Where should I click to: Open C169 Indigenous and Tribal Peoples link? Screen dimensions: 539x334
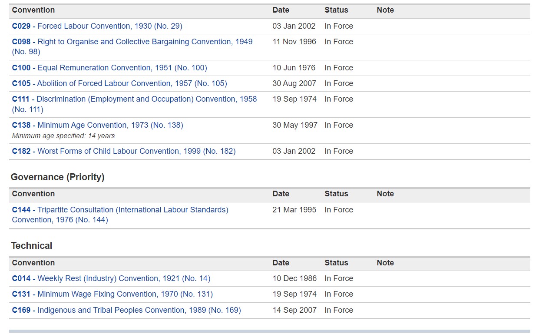[126, 310]
